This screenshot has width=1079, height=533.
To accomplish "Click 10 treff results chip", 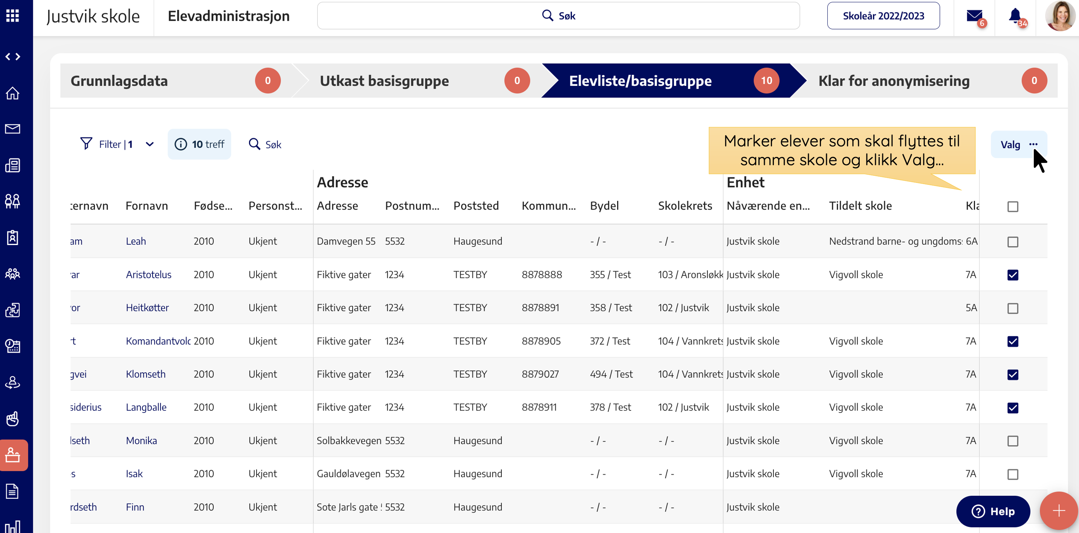I will pos(199,144).
